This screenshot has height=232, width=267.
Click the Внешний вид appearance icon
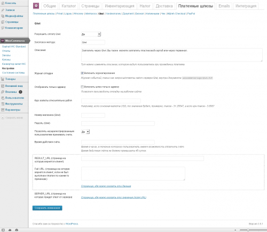[3, 86]
